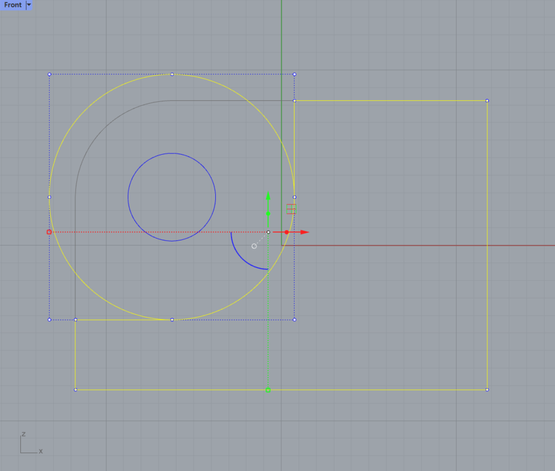Viewport: 555px width, 471px height.
Task: Select the yellow rectangle's bottom-left control point
Action: coord(75,390)
